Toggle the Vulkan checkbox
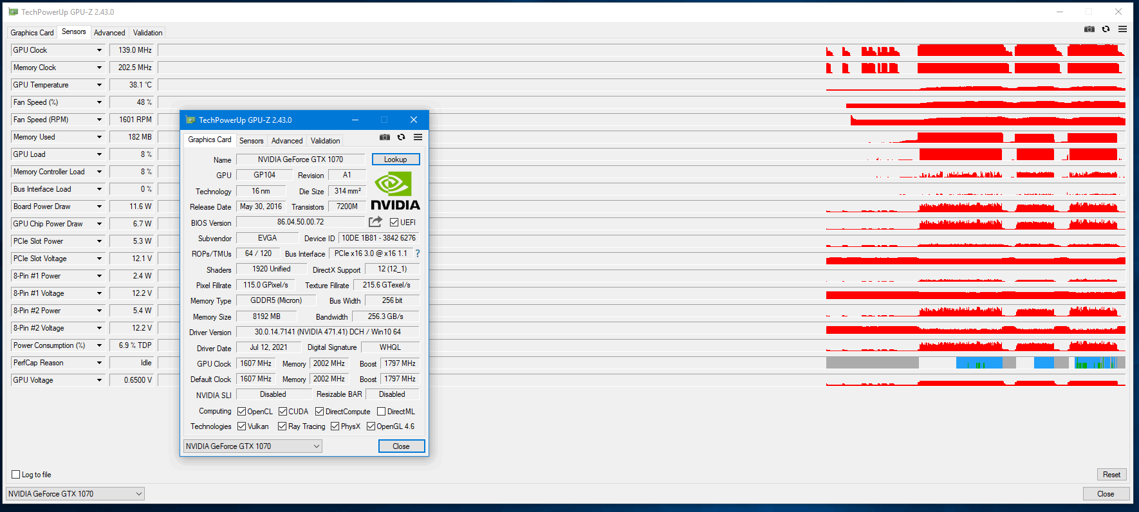The image size is (1139, 512). point(241,426)
